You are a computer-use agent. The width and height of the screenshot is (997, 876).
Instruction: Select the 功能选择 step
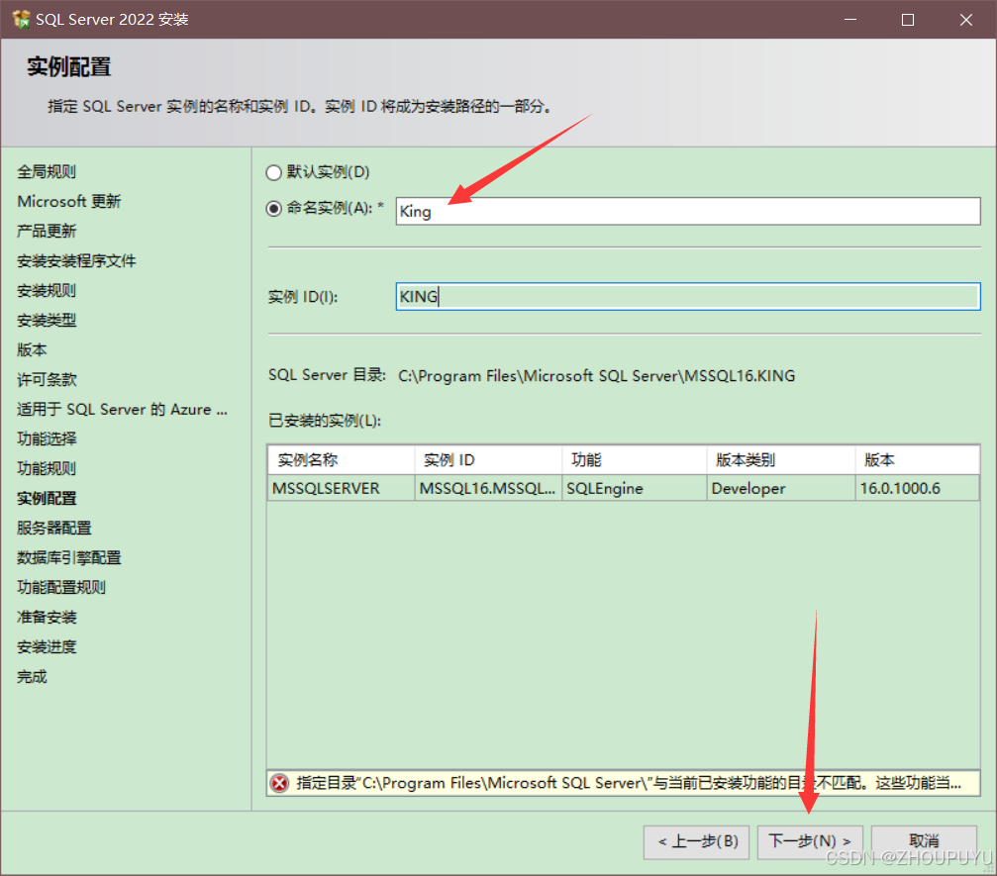tap(47, 439)
